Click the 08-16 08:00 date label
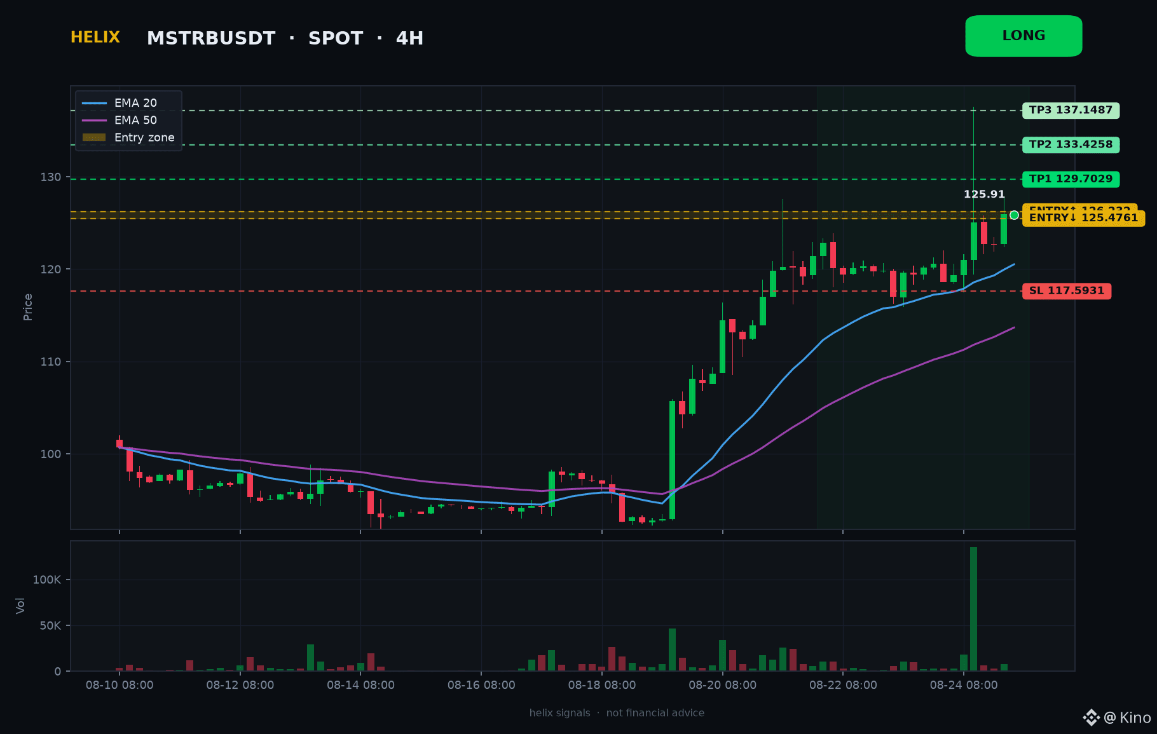The width and height of the screenshot is (1157, 734). point(481,685)
